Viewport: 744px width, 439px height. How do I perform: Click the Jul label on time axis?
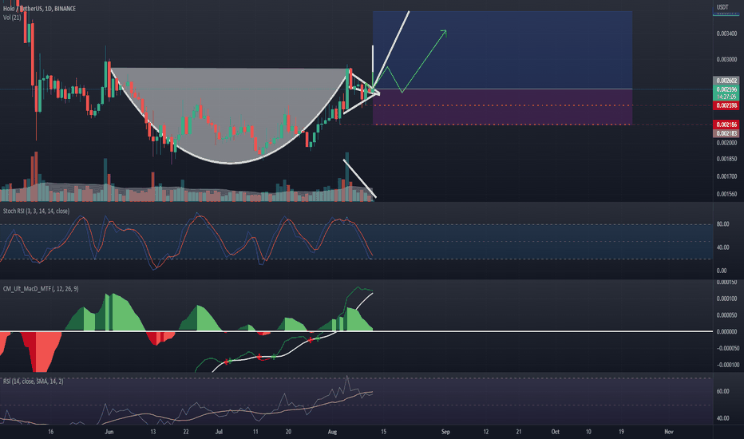click(219, 432)
